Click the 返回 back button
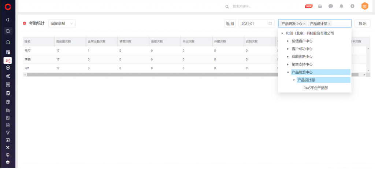Screen dimensions: 375x169 (x=230, y=24)
